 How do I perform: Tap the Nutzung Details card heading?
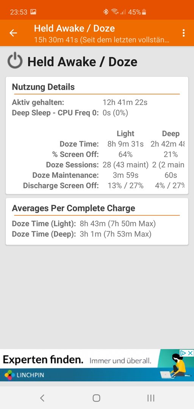(x=43, y=87)
